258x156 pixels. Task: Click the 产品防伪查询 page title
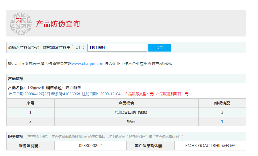click(x=58, y=24)
